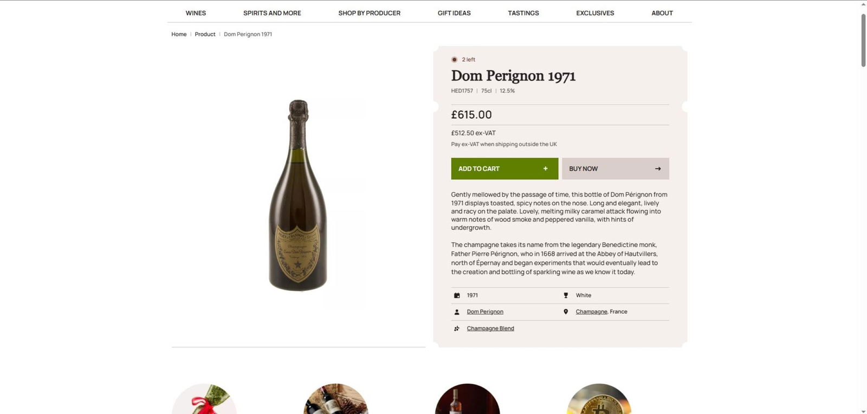
Task: Click the calendar vintage icon beside 1971
Action: pos(457,295)
